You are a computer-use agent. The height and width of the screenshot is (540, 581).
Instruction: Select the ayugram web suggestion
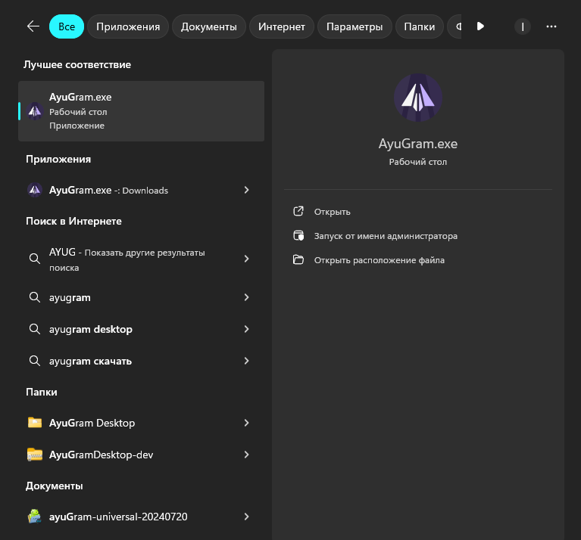(x=141, y=297)
